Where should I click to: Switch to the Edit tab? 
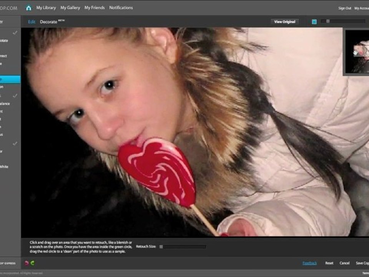point(32,22)
